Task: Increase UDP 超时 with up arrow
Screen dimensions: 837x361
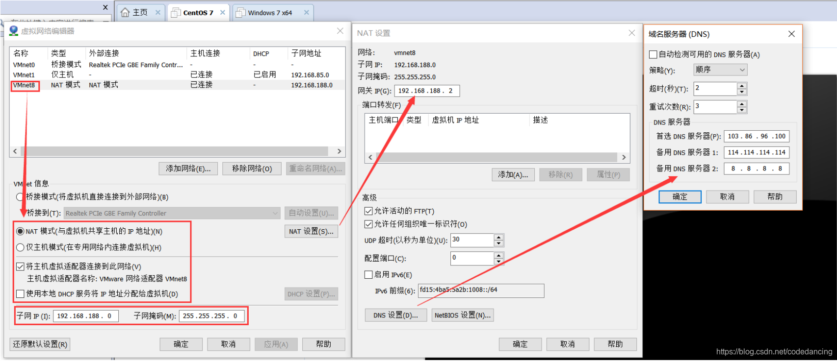Action: tap(499, 237)
